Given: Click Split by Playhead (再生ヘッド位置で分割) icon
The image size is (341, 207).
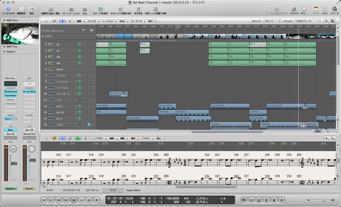Looking at the screenshot, I should tap(156, 10).
